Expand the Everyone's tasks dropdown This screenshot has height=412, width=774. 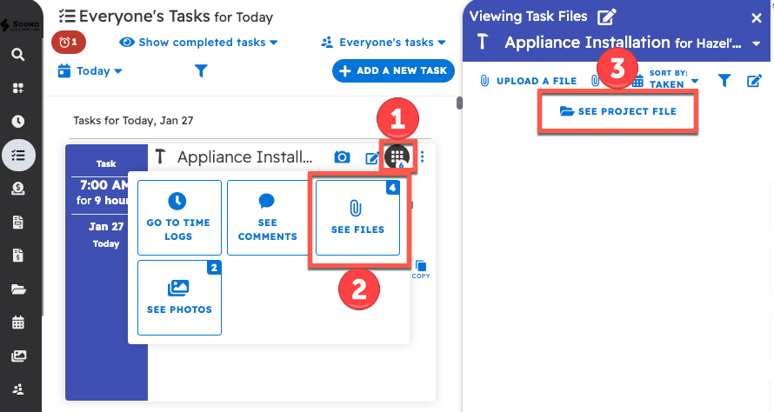(383, 42)
